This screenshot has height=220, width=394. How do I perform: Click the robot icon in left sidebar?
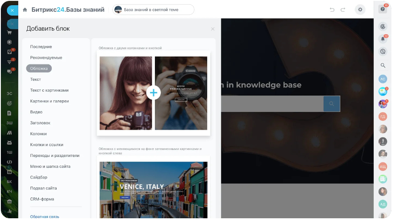pyautogui.click(x=9, y=143)
